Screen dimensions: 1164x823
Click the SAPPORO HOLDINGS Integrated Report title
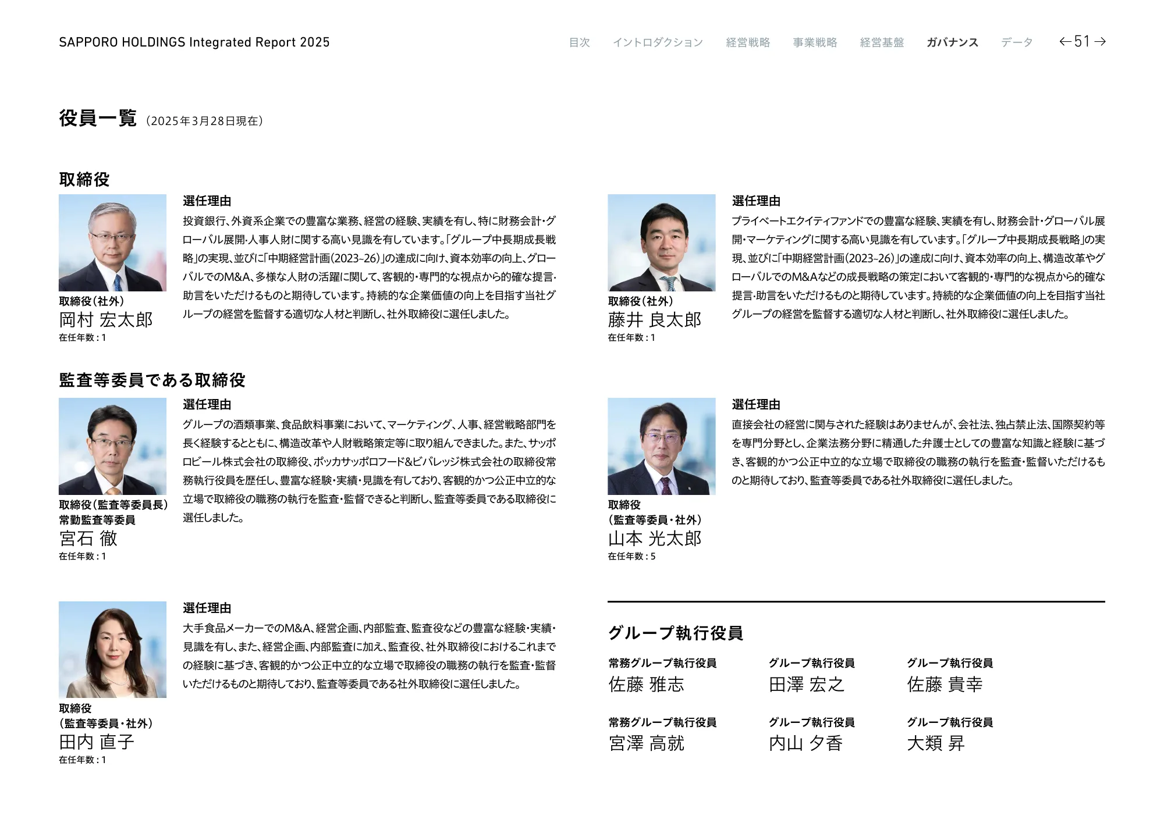pos(194,42)
